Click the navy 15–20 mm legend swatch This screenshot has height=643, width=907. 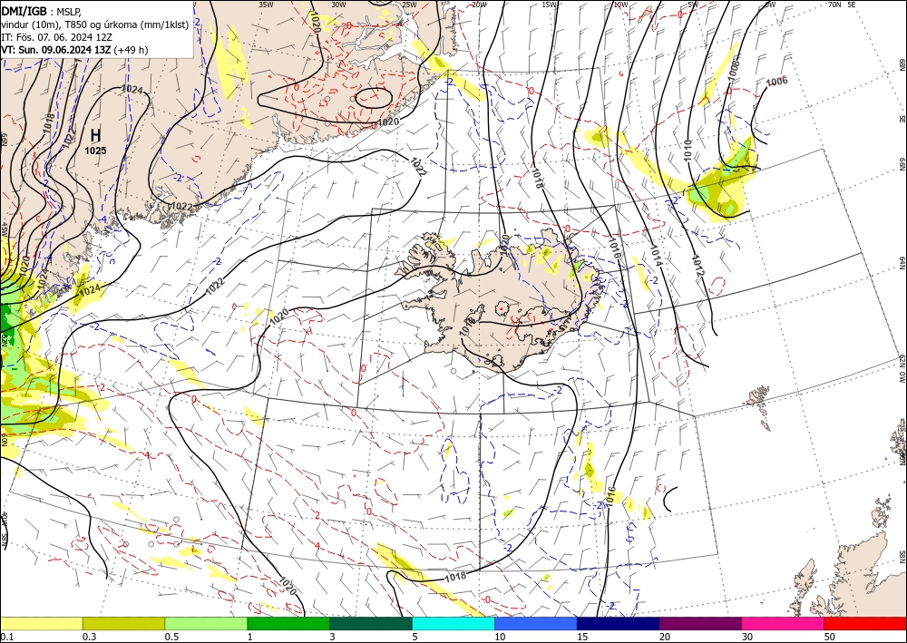(x=618, y=623)
